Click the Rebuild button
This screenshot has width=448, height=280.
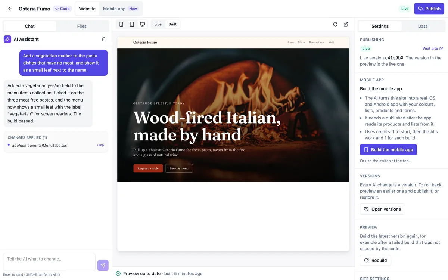375,260
